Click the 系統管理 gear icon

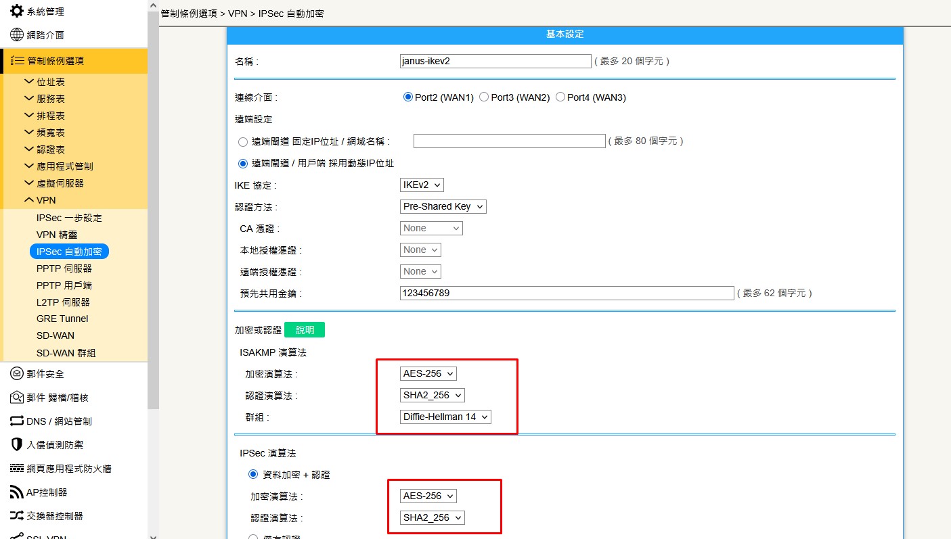[x=17, y=11]
